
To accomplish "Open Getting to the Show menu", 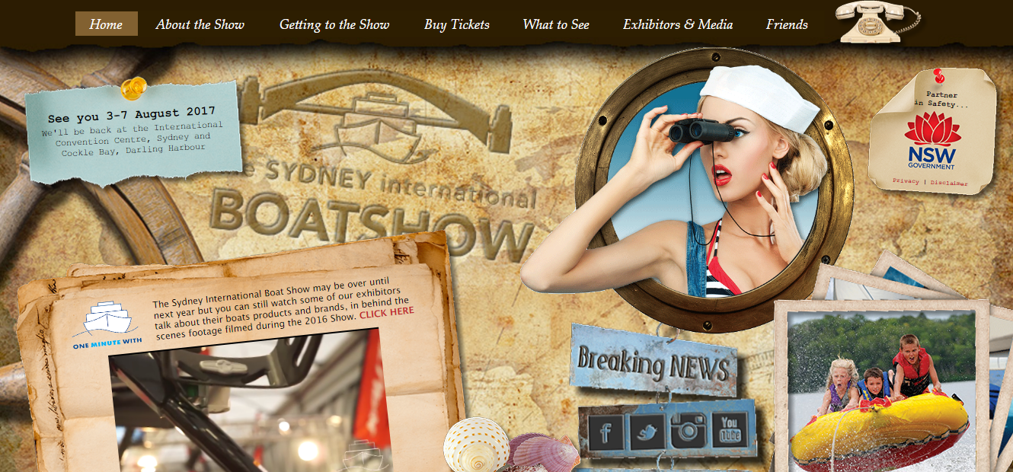I will click(334, 24).
